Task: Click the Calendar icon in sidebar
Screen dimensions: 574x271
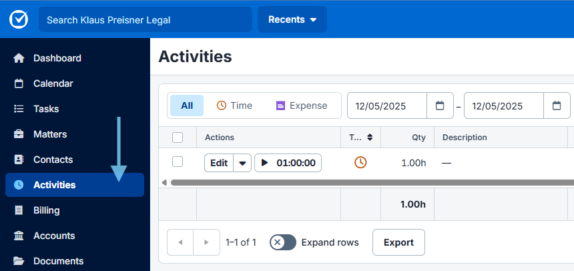Action: coord(19,83)
